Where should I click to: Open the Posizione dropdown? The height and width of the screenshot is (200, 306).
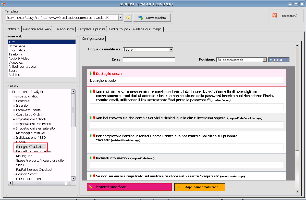click(264, 60)
